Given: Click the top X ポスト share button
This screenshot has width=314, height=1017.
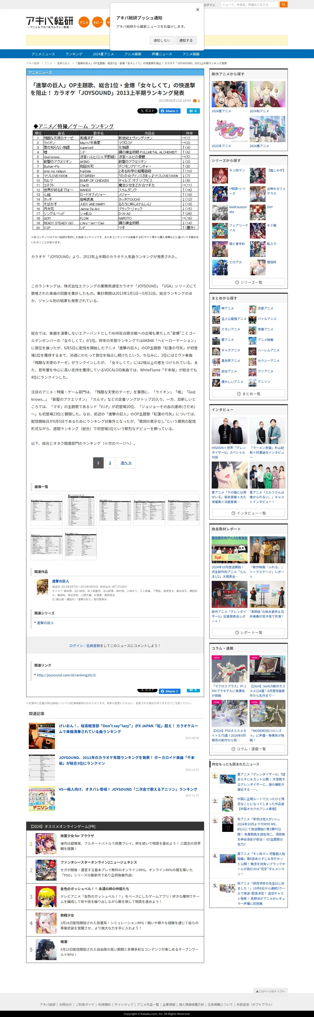Looking at the screenshot, I should 147,111.
